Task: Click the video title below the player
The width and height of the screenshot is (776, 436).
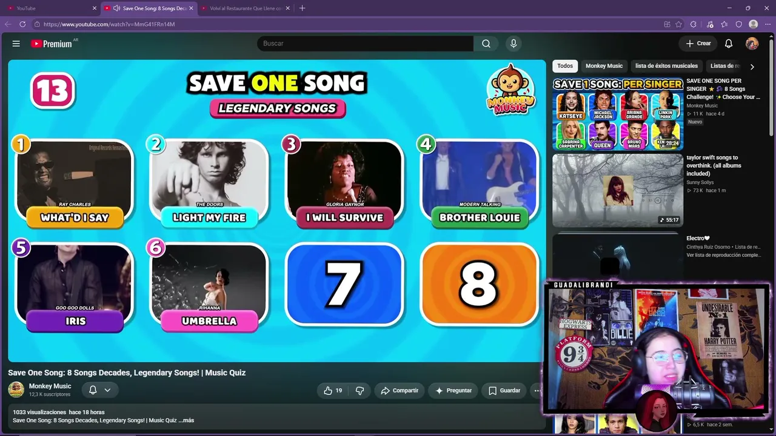Action: click(127, 372)
